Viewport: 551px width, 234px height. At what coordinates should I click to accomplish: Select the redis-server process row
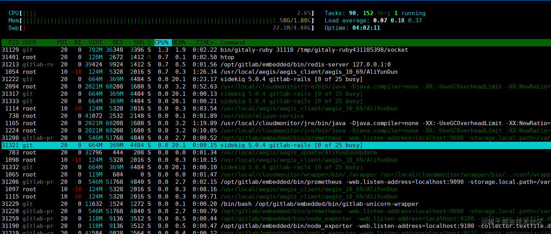tap(275, 64)
